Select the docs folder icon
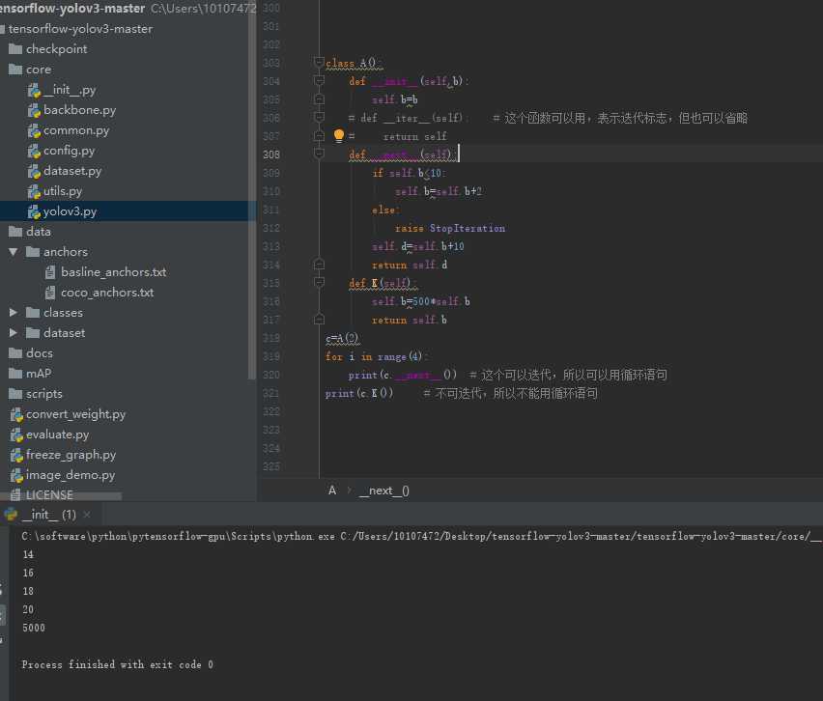The width and height of the screenshot is (823, 701). [15, 352]
